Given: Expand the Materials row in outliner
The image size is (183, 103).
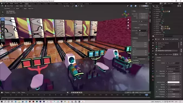Looking at the screenshot, I should pos(154,21).
